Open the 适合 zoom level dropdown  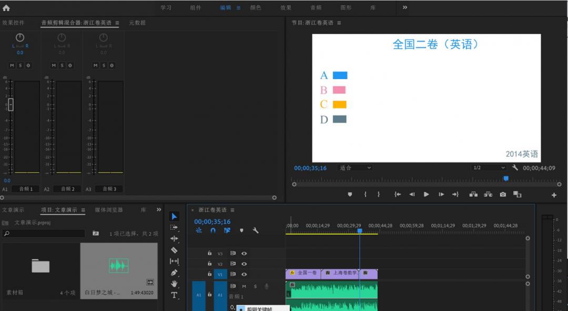coord(354,168)
